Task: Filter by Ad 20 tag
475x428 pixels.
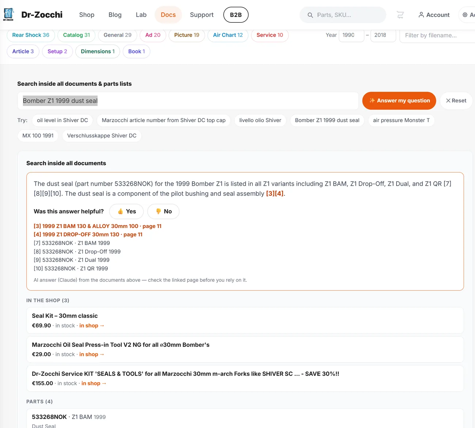Action: pyautogui.click(x=153, y=35)
